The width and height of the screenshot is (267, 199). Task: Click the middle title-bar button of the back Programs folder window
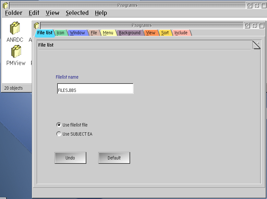pos(257,6)
